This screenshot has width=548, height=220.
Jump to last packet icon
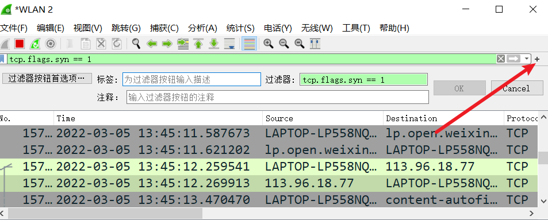pos(214,44)
